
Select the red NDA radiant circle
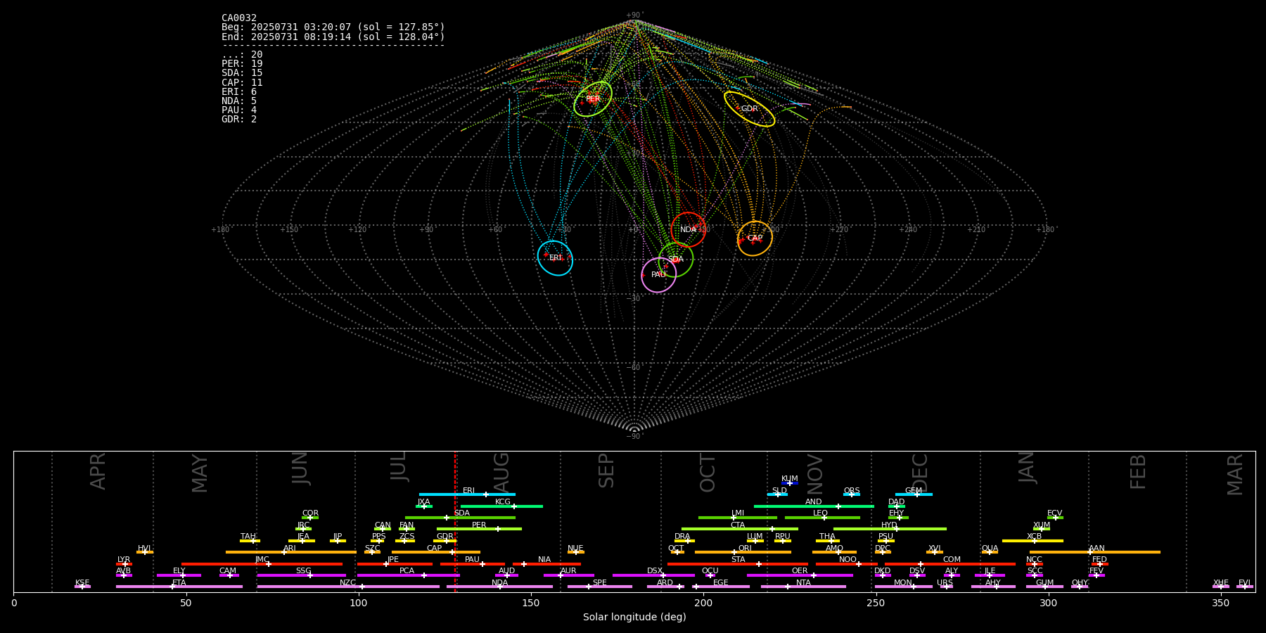coord(688,229)
